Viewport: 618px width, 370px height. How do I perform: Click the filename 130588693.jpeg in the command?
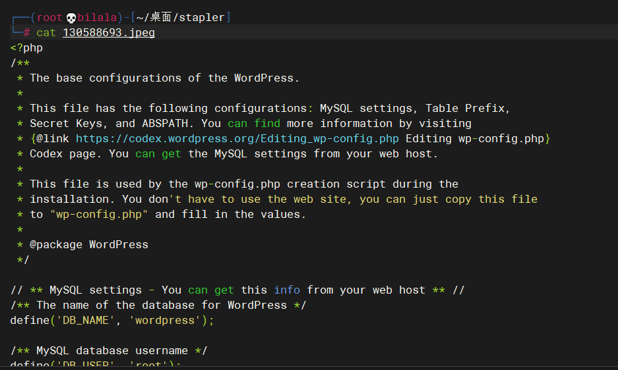click(x=109, y=33)
